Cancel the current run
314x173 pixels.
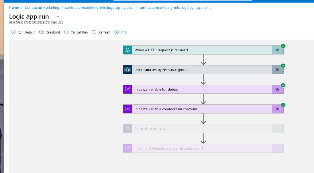coord(76,32)
